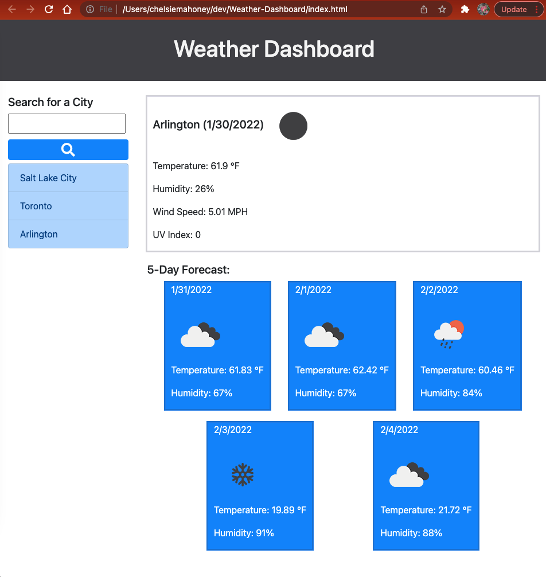Click Humidity: 84% on the 2/2/2022 card
Screen dimensions: 546x577
click(x=451, y=393)
